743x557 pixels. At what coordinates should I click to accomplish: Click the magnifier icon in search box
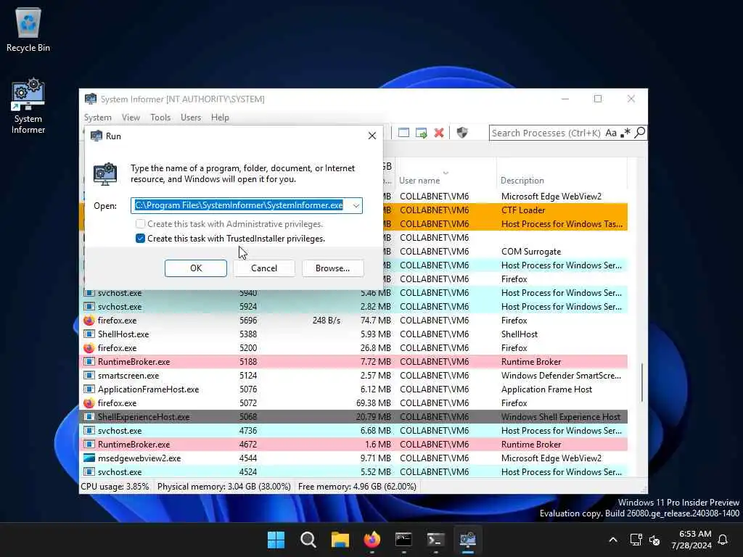[640, 133]
